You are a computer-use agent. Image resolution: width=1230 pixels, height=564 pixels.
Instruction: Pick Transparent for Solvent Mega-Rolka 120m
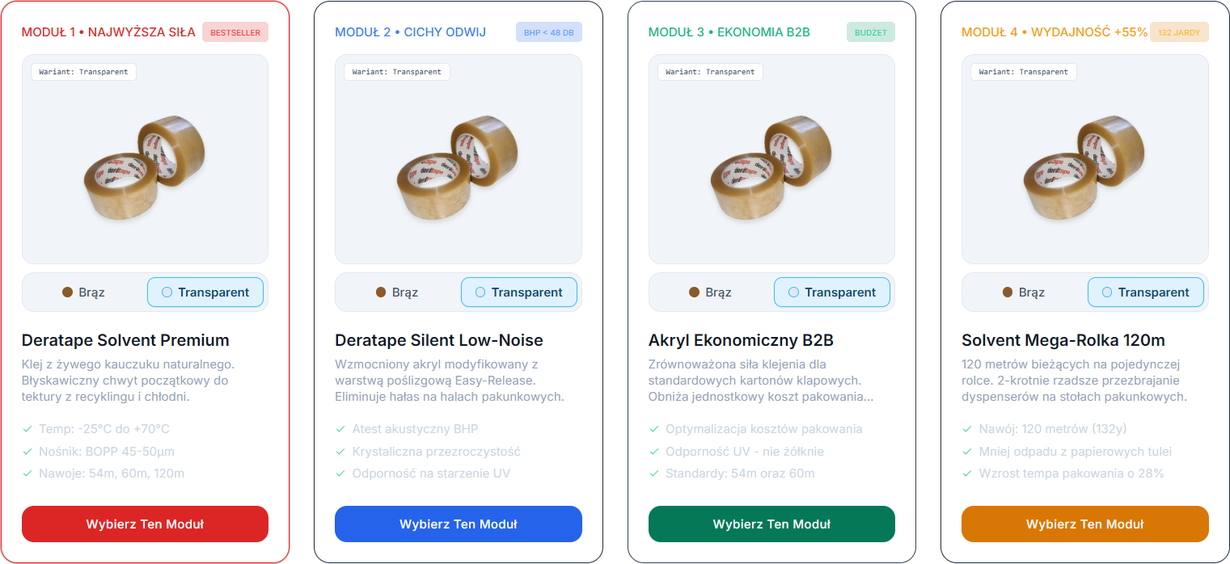1146,293
